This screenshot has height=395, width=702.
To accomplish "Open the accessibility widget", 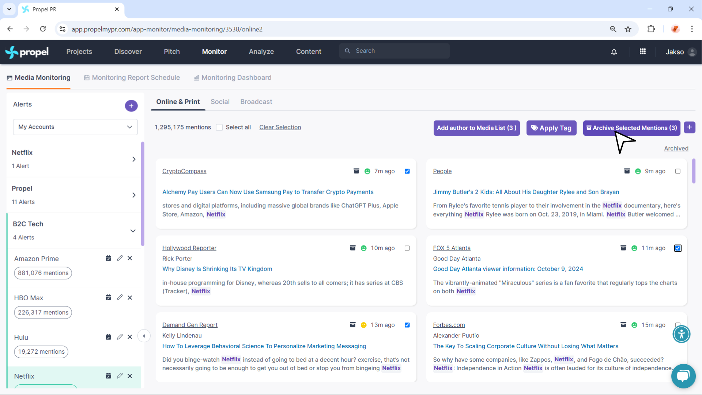I will pos(681,334).
